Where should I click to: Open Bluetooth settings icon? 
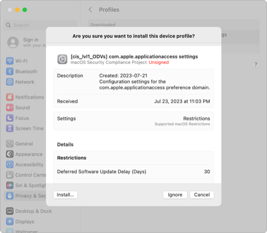[10, 71]
